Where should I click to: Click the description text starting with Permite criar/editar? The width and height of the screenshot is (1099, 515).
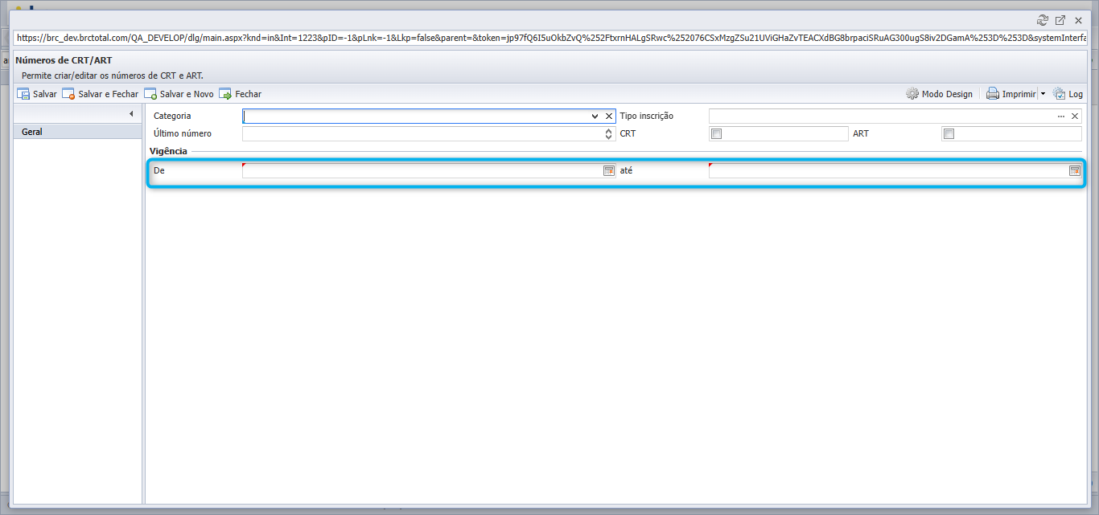(x=113, y=76)
